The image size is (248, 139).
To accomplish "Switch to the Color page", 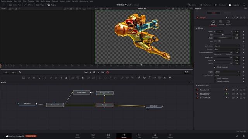I will click(139, 136).
